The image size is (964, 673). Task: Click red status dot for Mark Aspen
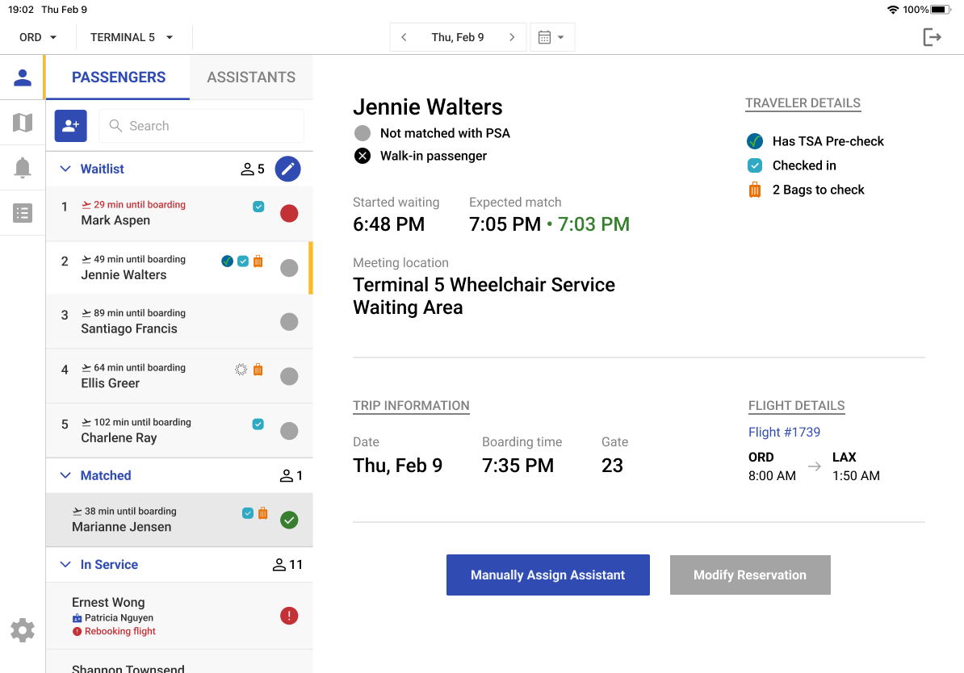[289, 213]
